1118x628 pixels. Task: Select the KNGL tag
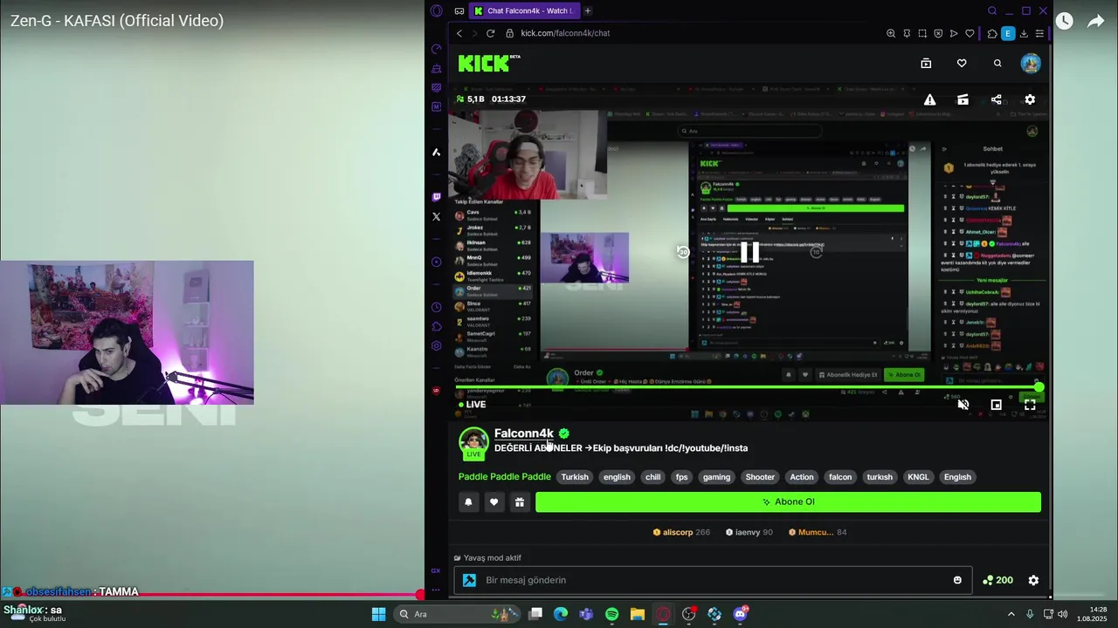918,477
